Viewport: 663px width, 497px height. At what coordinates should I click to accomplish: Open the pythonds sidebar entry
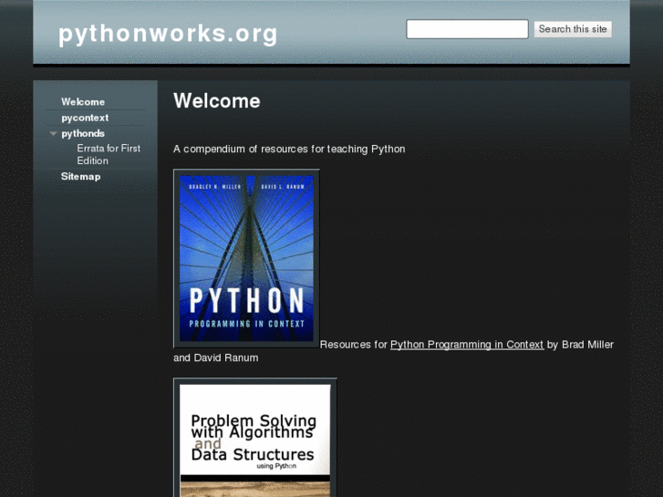point(83,133)
